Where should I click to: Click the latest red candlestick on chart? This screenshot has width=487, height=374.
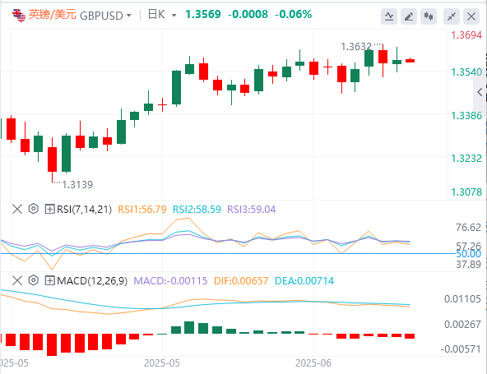coord(410,60)
